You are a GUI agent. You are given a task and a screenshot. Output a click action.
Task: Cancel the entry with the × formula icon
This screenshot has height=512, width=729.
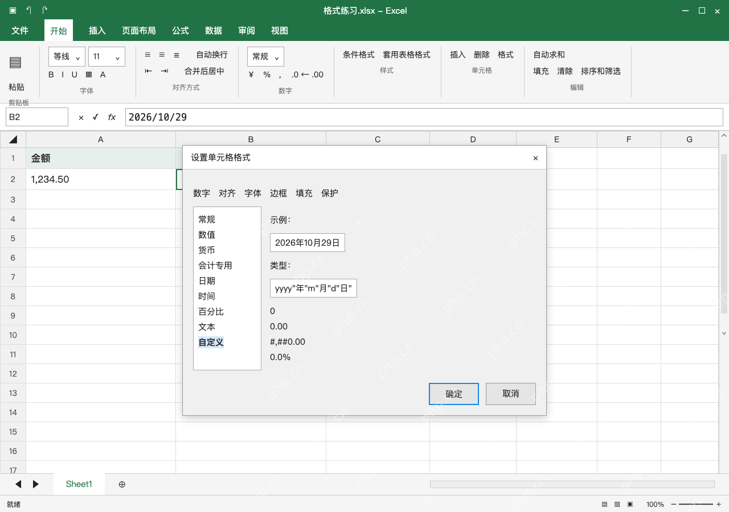(81, 117)
